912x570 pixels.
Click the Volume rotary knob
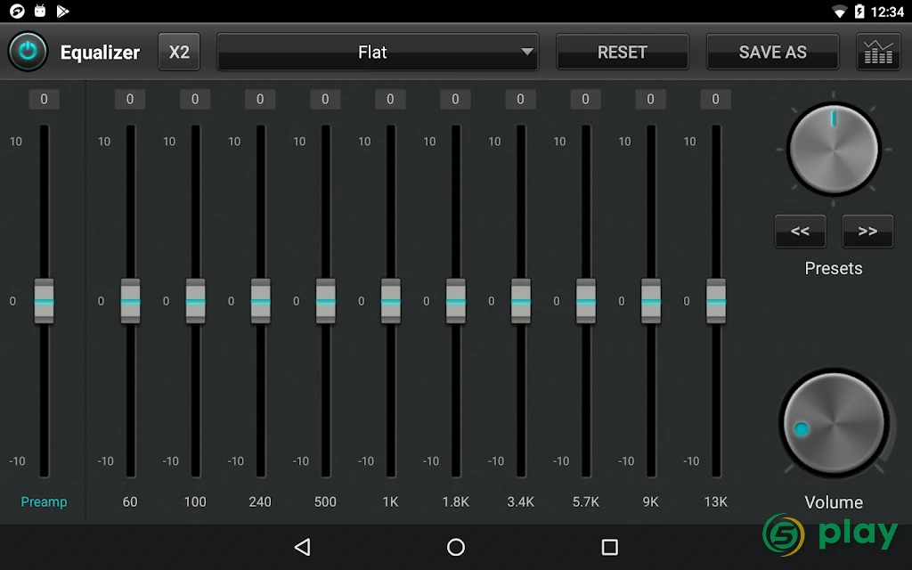tap(834, 423)
